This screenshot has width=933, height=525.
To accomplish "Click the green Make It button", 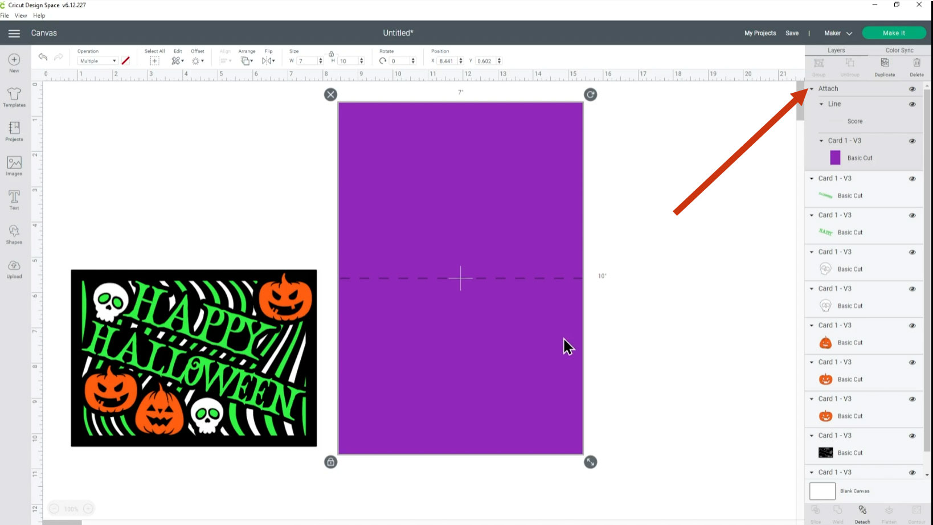I will click(x=894, y=33).
